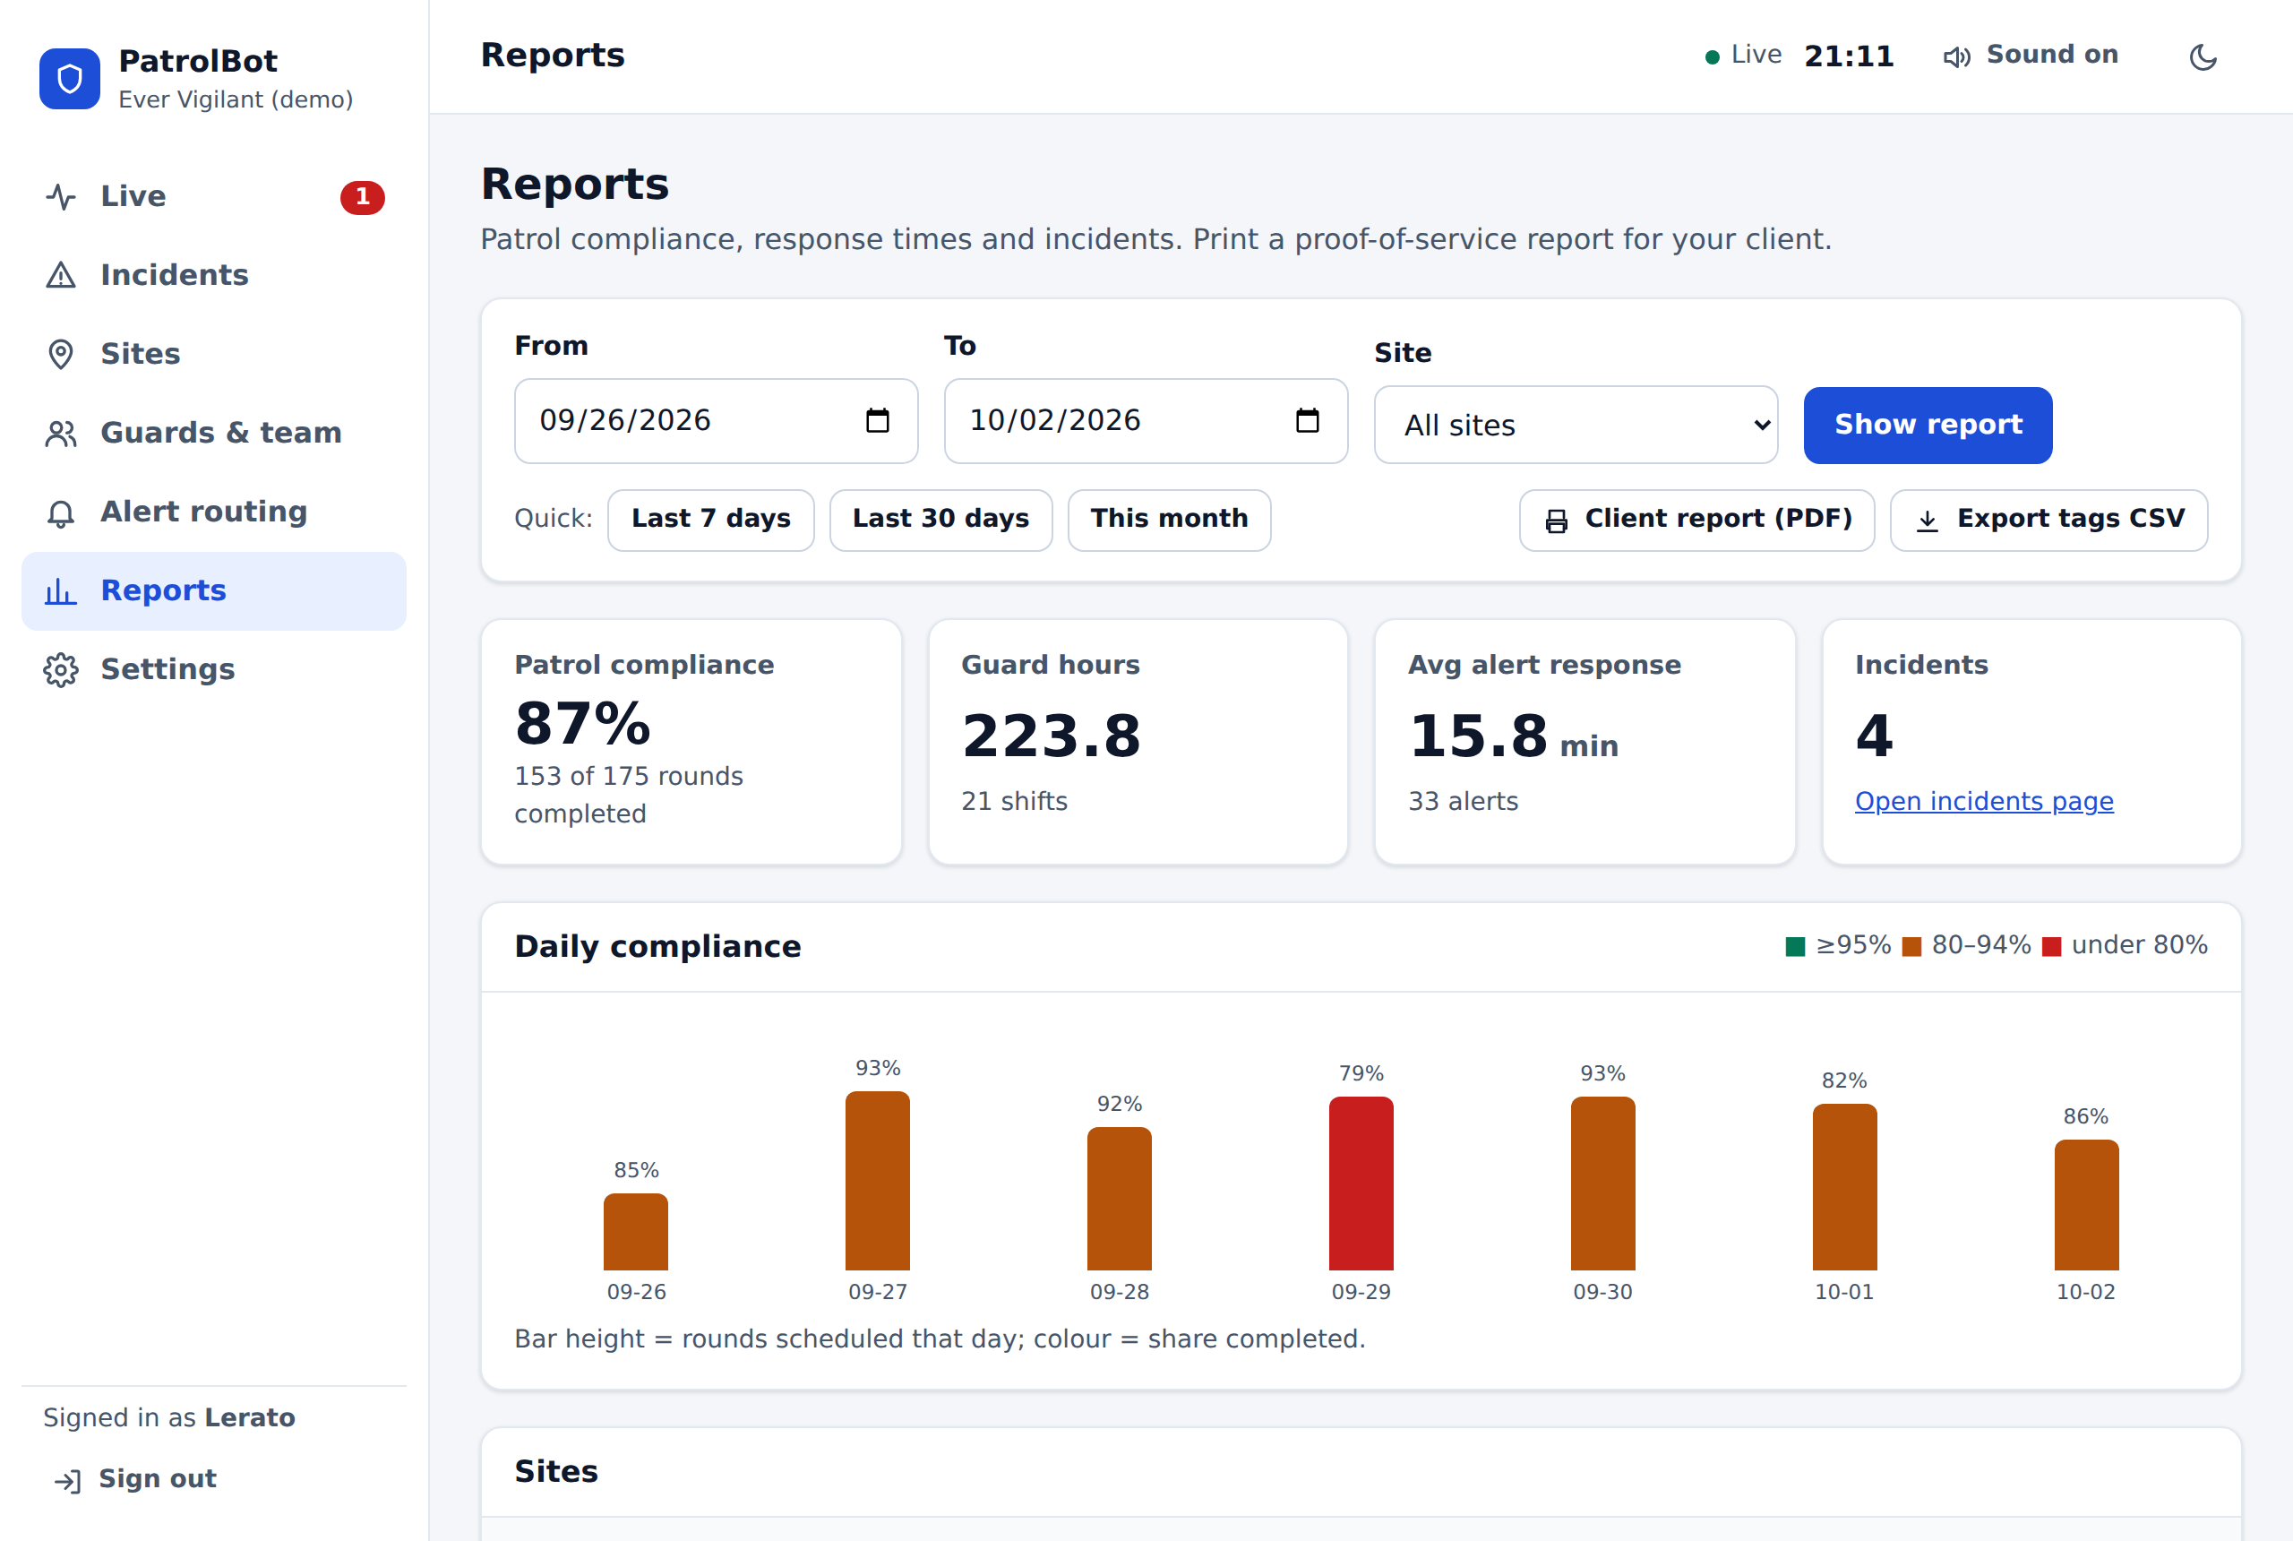Click the Incidents warning triangle icon

click(61, 275)
